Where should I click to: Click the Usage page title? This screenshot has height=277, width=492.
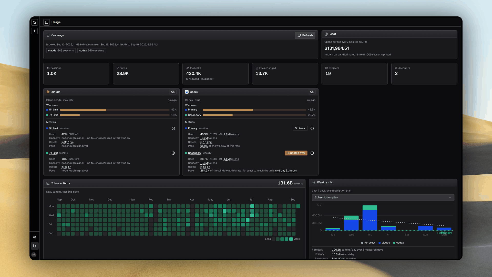coord(56,22)
